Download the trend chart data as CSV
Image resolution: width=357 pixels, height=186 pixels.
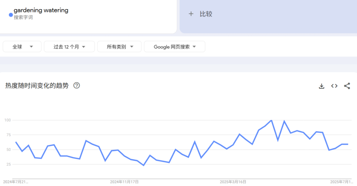click(x=321, y=86)
